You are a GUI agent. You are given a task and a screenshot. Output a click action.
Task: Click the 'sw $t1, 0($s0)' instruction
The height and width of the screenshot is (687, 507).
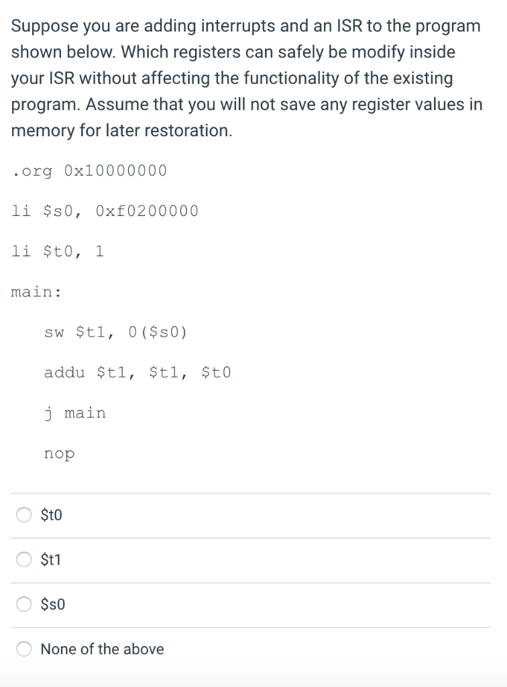click(x=115, y=333)
